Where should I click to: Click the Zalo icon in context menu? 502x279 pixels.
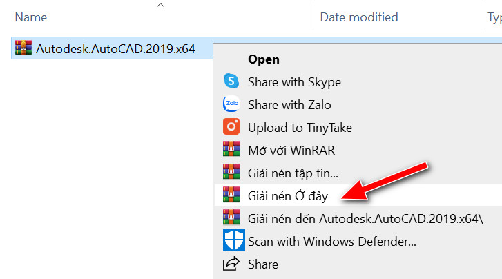(x=231, y=104)
